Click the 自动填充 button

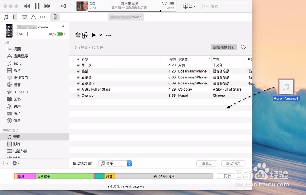pos(233,163)
